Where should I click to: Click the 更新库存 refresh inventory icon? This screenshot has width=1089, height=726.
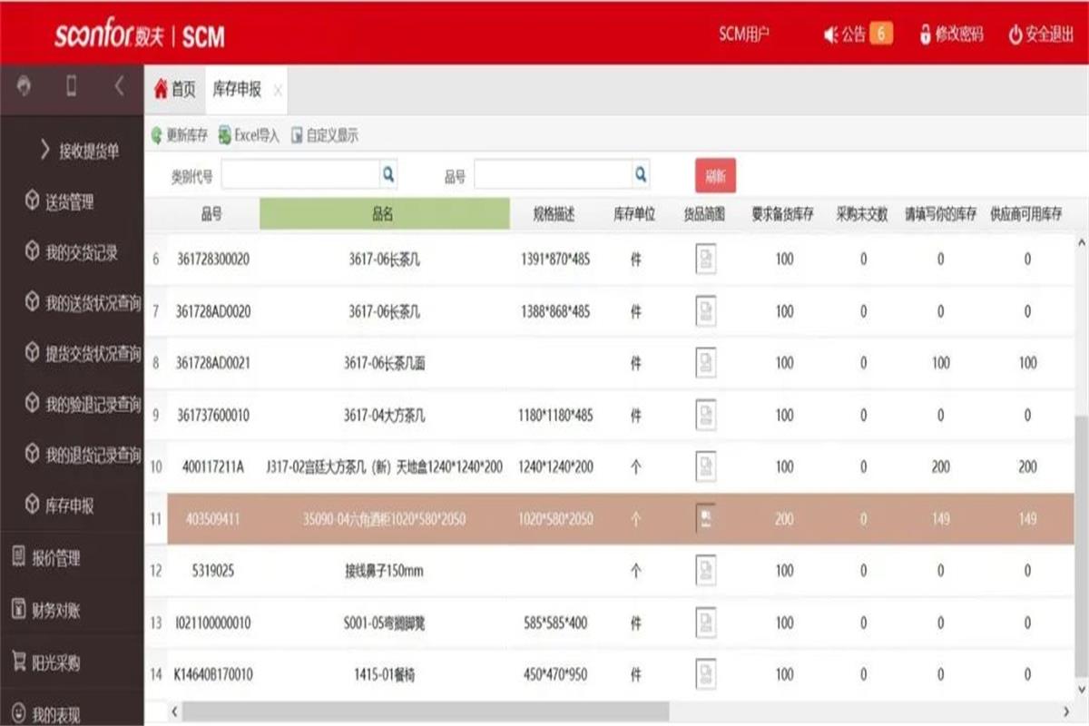click(157, 136)
